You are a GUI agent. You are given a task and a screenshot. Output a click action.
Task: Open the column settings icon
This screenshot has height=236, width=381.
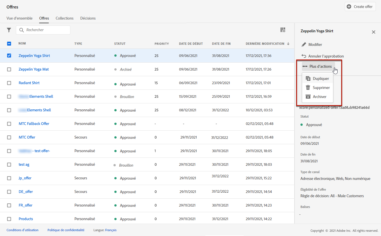[x=283, y=30]
